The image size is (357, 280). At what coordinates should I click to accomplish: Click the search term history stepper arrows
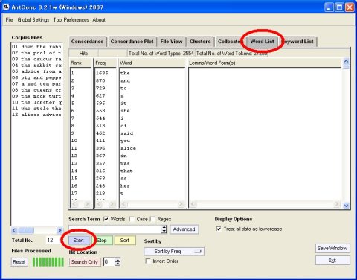[x=164, y=229]
